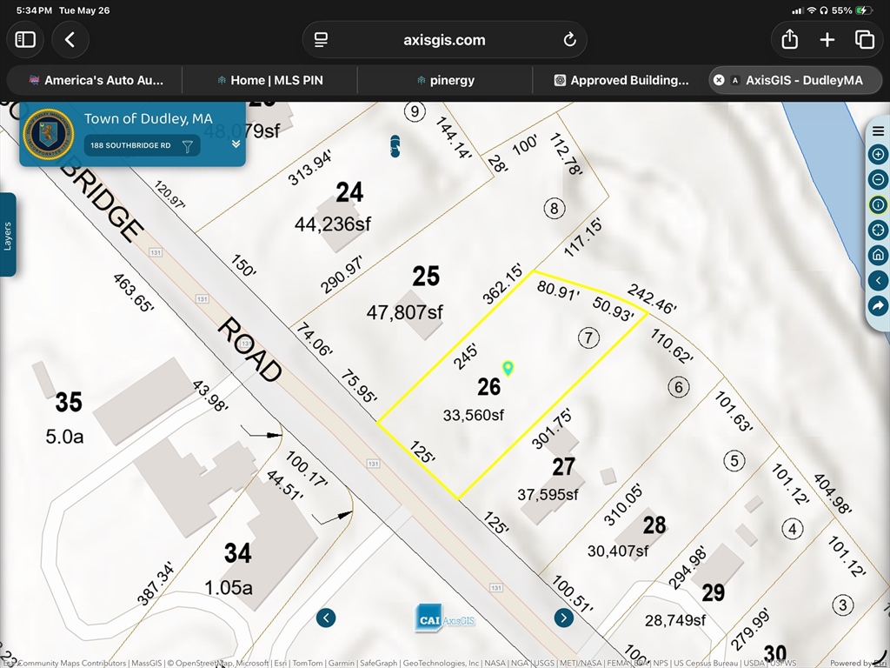Viewport: 890px width, 668px height.
Task: Open filter icon beside 188 Southbridge Rd
Action: 188,146
